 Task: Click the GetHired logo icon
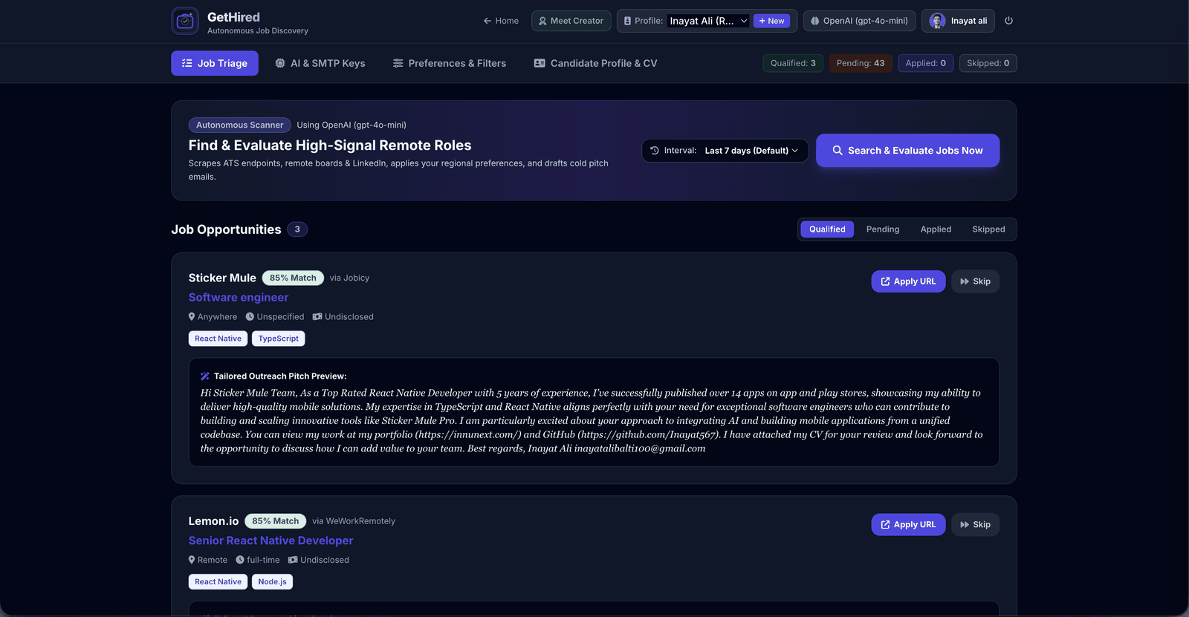[x=185, y=21]
